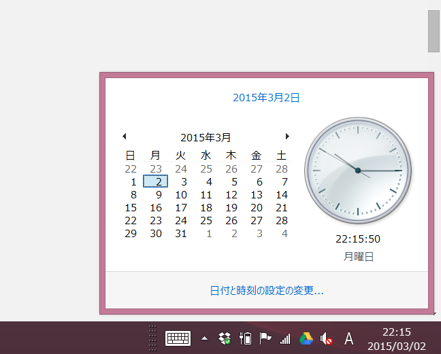Click the 土 weekday column header

point(282,155)
